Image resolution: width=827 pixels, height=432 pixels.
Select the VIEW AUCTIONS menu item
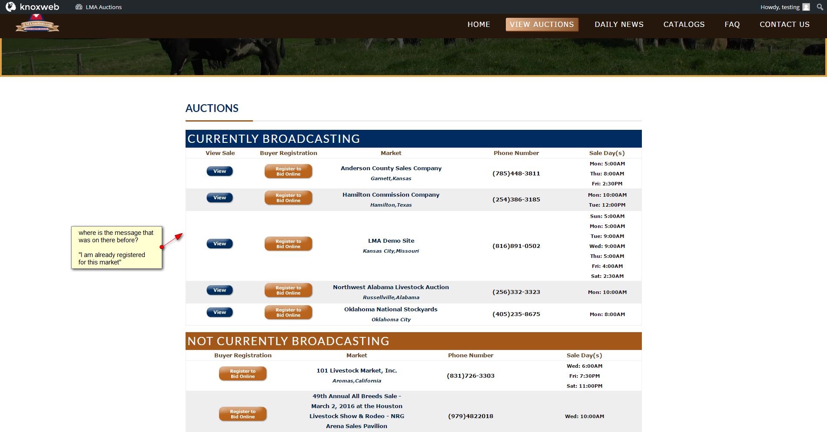click(x=542, y=24)
